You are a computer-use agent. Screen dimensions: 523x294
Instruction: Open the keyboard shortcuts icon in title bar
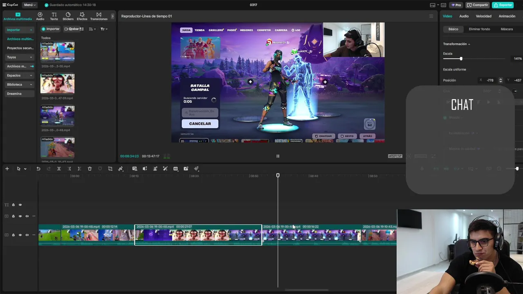pyautogui.click(x=443, y=5)
